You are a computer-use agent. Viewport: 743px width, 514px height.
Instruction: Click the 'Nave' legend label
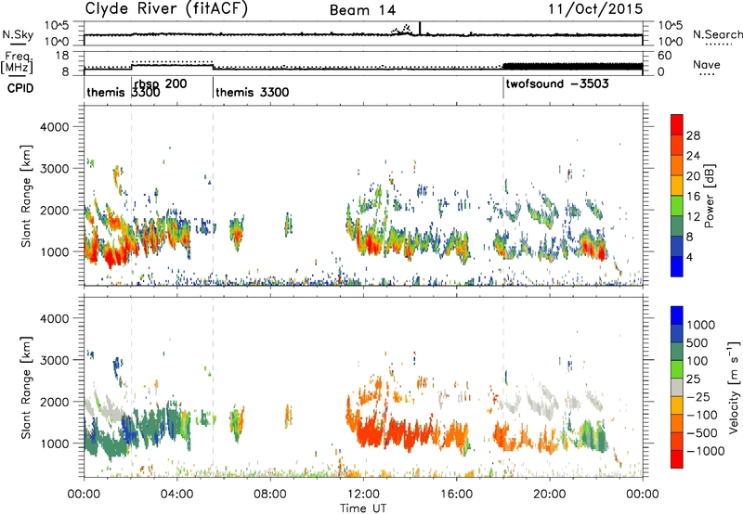click(707, 64)
